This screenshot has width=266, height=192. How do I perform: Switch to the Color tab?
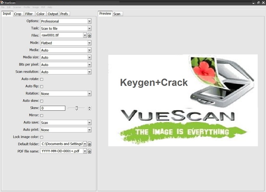pyautogui.click(x=40, y=14)
